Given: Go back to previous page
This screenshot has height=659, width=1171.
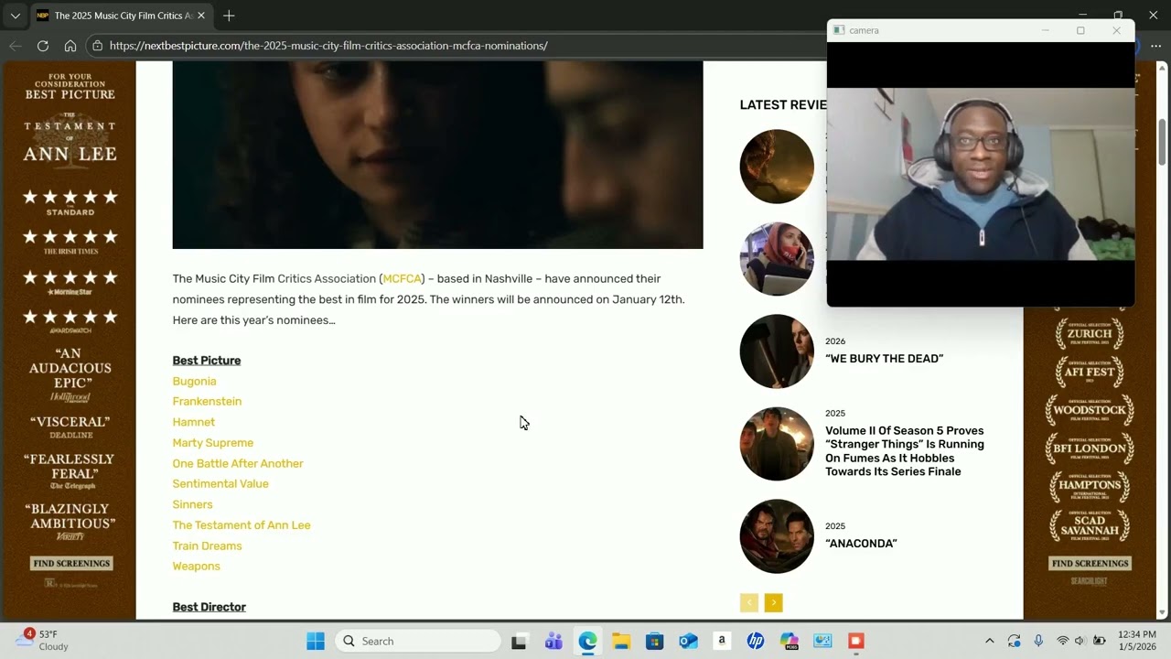Looking at the screenshot, I should click(x=15, y=46).
